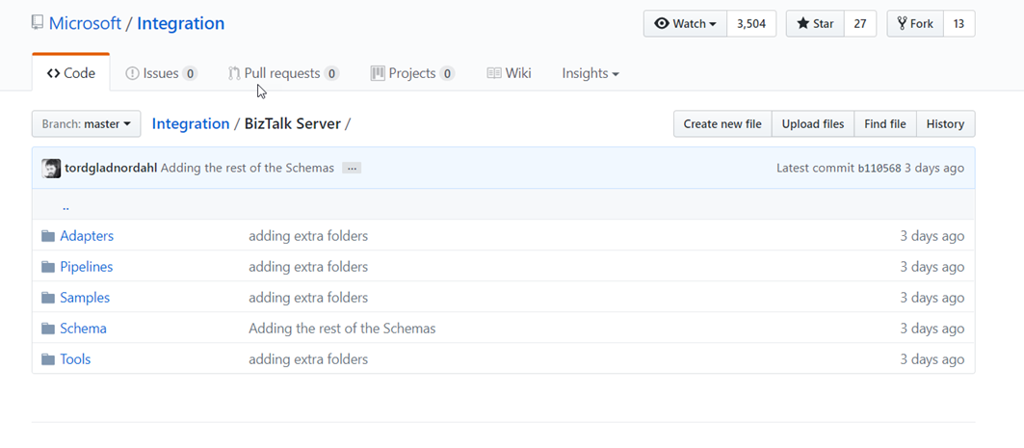
Task: Click the Create new file button
Action: click(x=722, y=124)
